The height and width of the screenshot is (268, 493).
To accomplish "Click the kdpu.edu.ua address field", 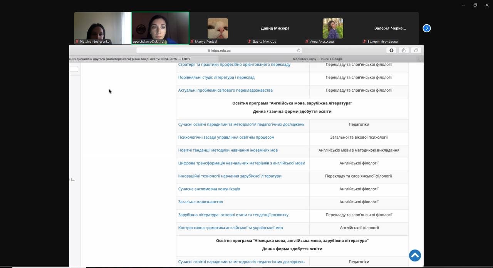I will 219,50.
